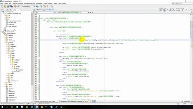Image resolution: width=193 pixels, height=109 pixels.
Task: Toggle code fold at line 52
Action: point(38,85)
